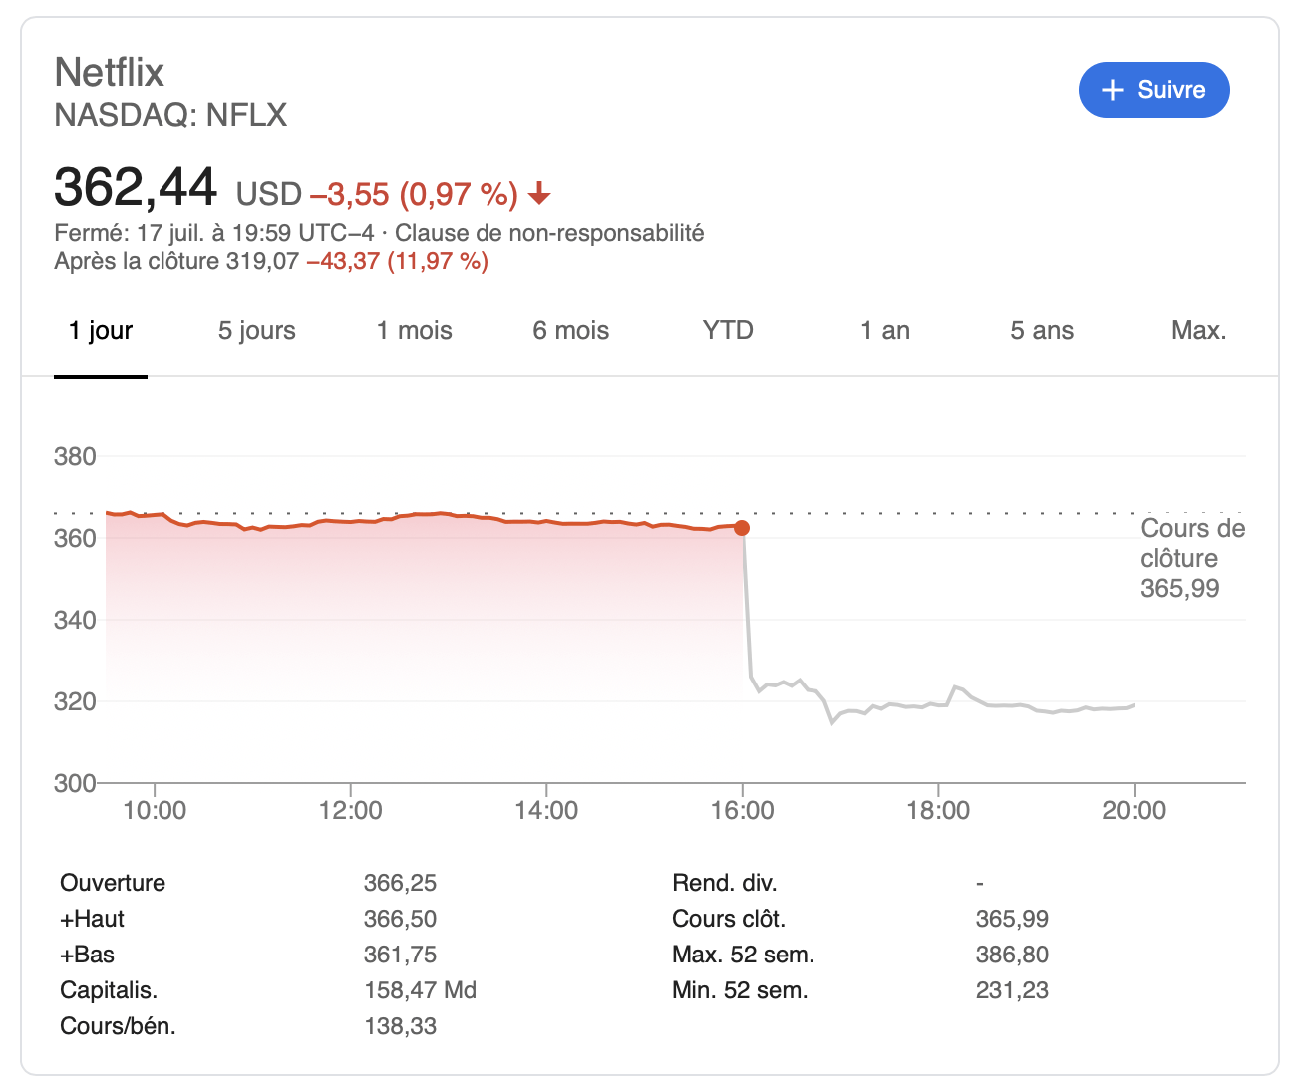The image size is (1300, 1092).
Task: Switch to the 5 jours tab
Action: [x=257, y=331]
